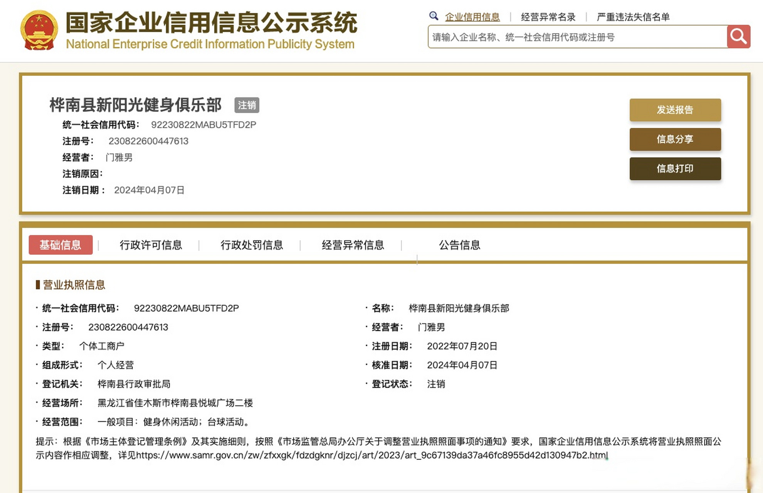763x493 pixels.
Task: Click the site title 国家企业信用信息公示系统
Action: click(212, 23)
